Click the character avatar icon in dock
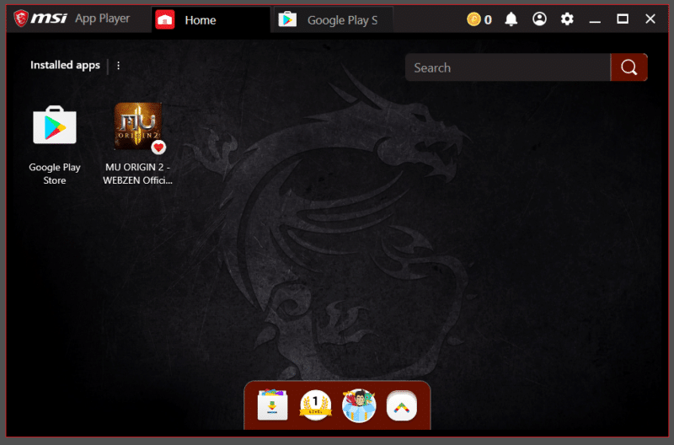Image resolution: width=674 pixels, height=445 pixels. pos(358,405)
